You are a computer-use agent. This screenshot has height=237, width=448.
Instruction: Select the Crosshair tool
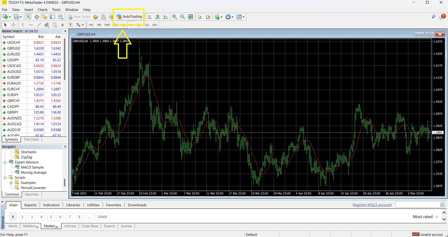13,25
